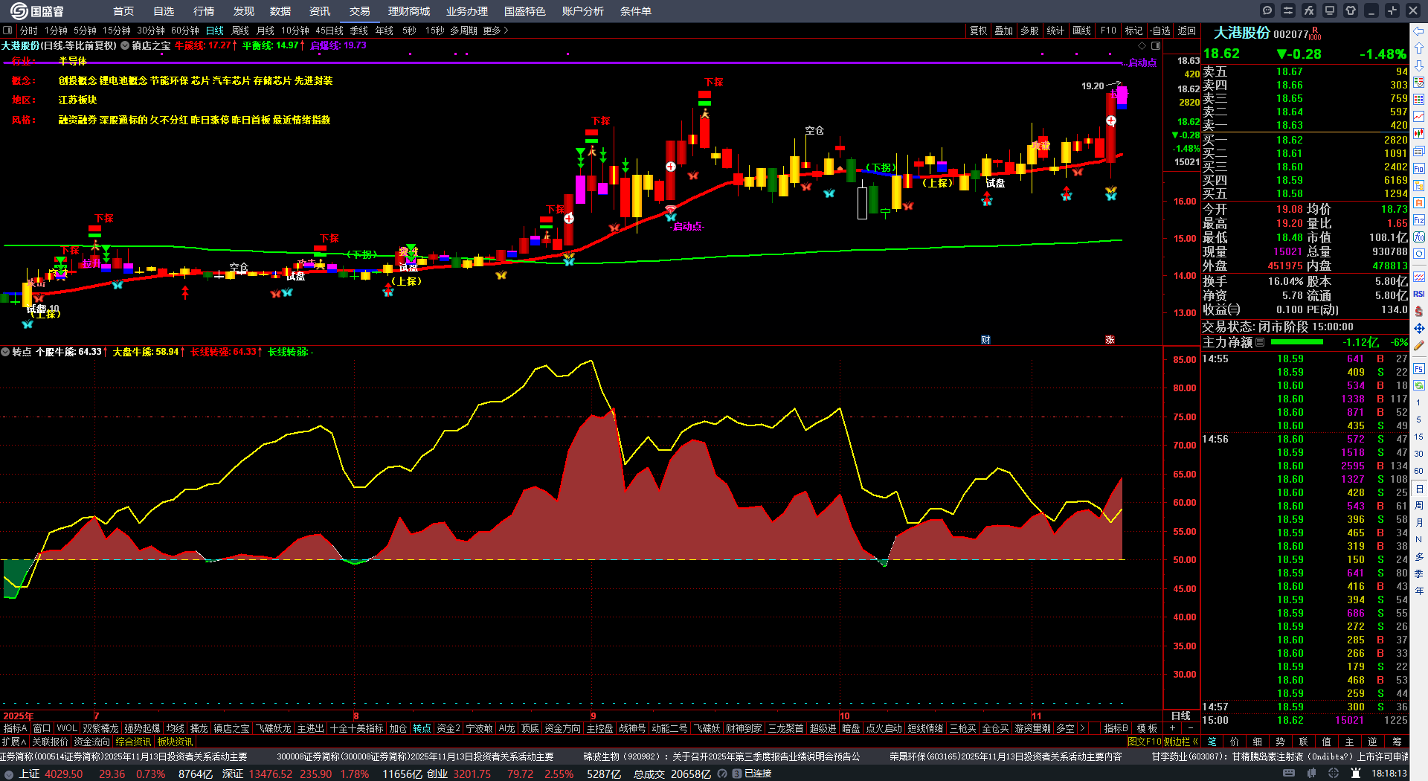Toggle 叠加 overlay mode

pos(1004,30)
